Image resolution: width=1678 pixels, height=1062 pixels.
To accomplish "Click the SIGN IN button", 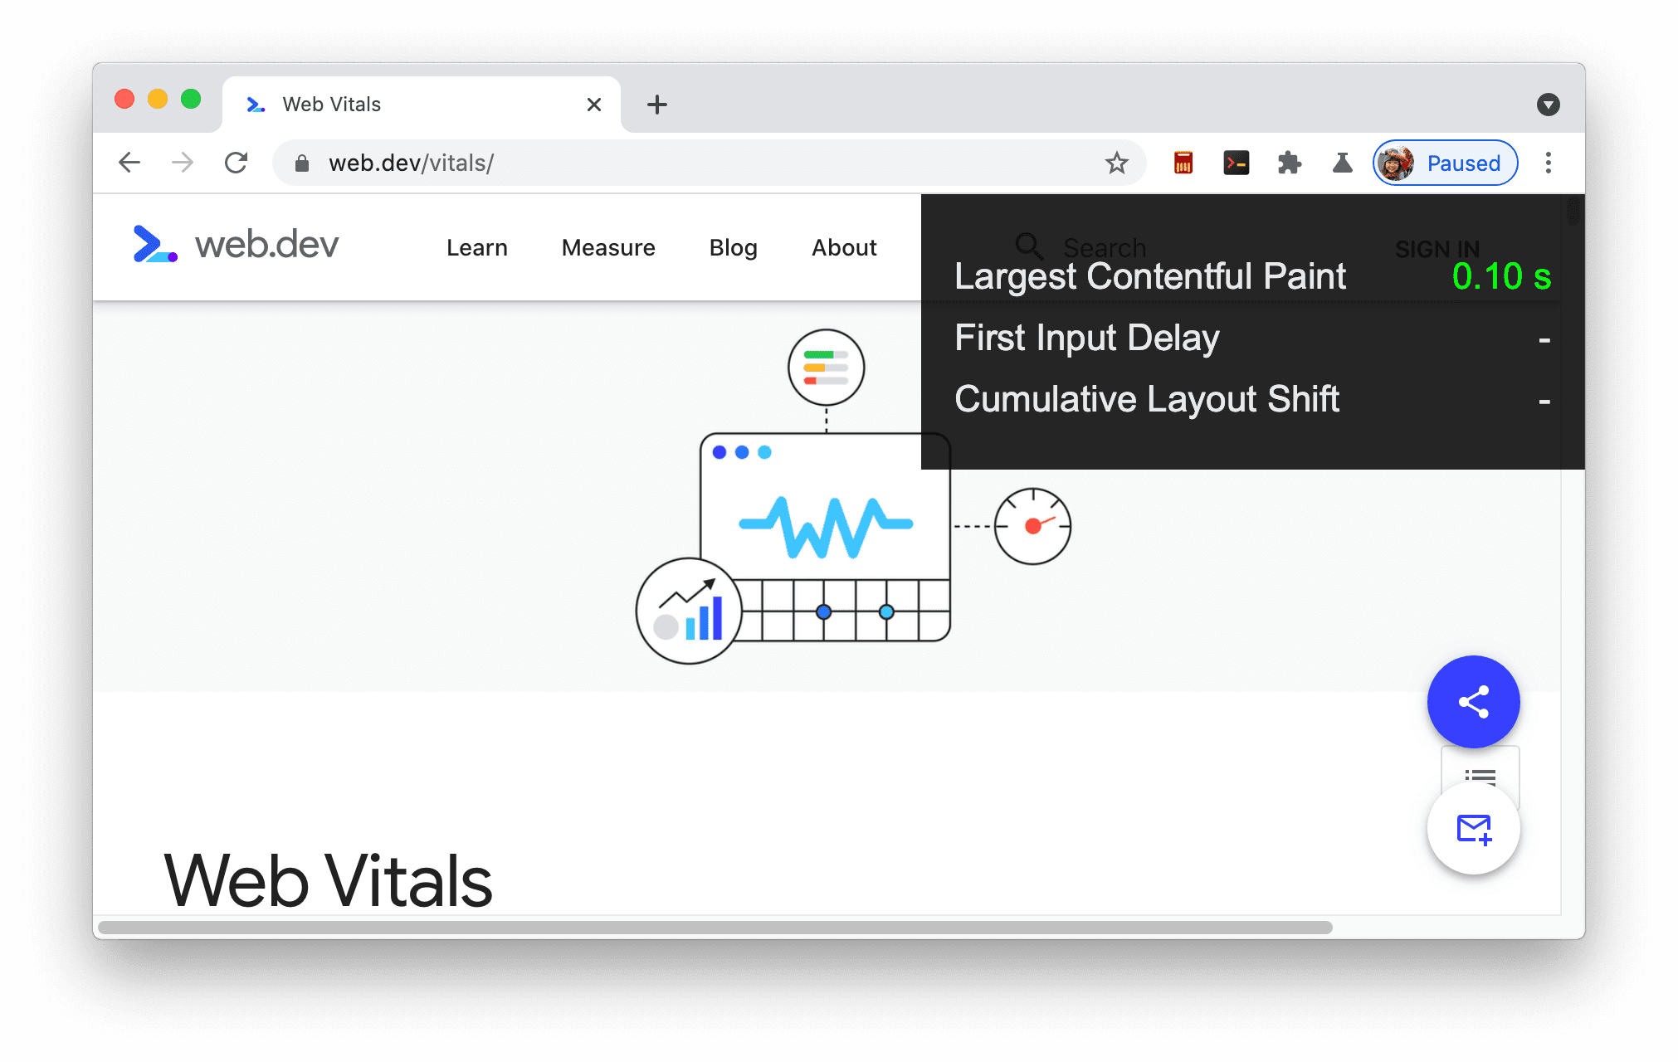I will coord(1437,246).
